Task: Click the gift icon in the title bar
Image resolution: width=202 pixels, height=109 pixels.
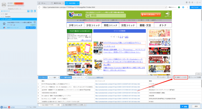Action: 187,3
